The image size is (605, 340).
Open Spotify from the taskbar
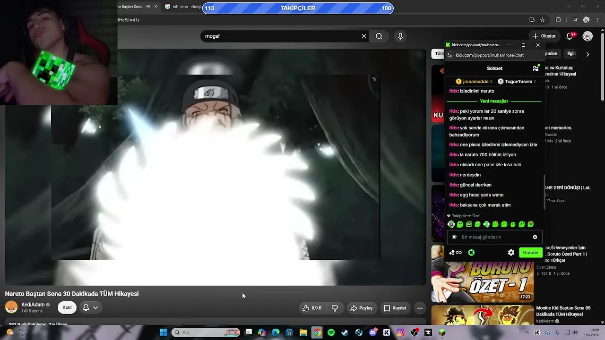pos(331,332)
